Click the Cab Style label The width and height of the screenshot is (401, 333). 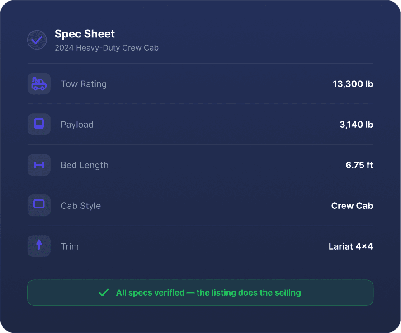(x=80, y=206)
